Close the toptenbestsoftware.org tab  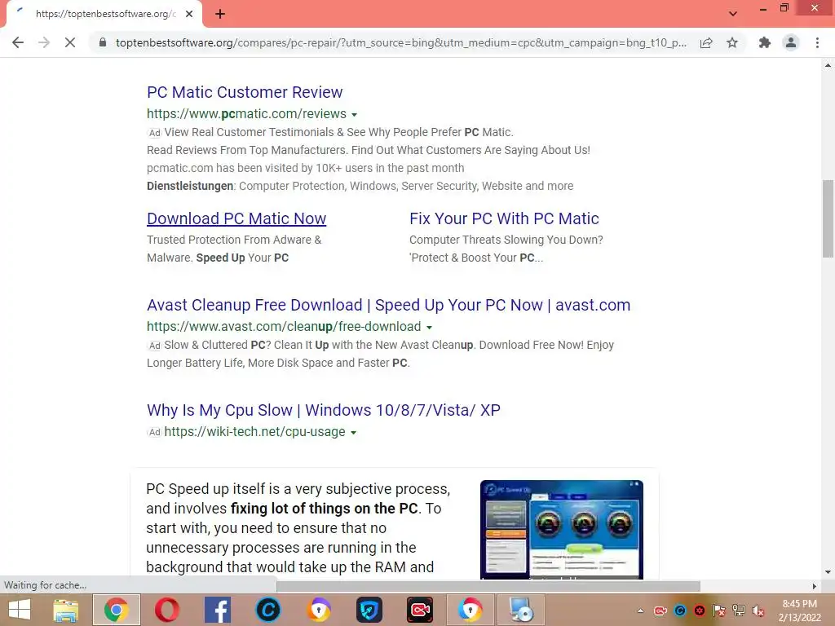189,14
